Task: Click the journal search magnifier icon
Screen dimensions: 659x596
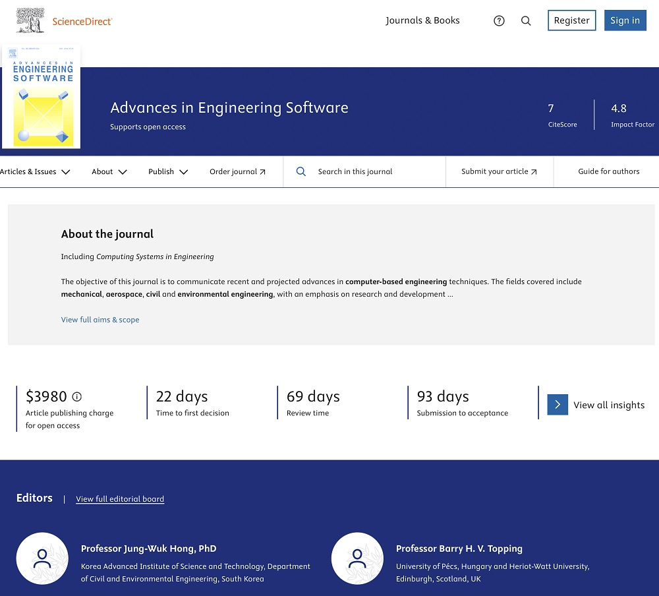Action: (301, 171)
